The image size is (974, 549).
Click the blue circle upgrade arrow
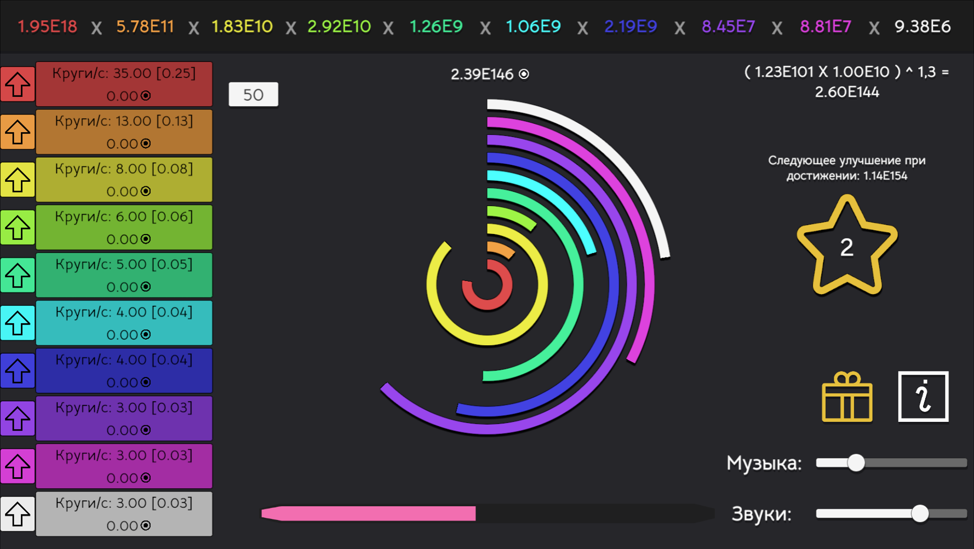pyautogui.click(x=18, y=370)
